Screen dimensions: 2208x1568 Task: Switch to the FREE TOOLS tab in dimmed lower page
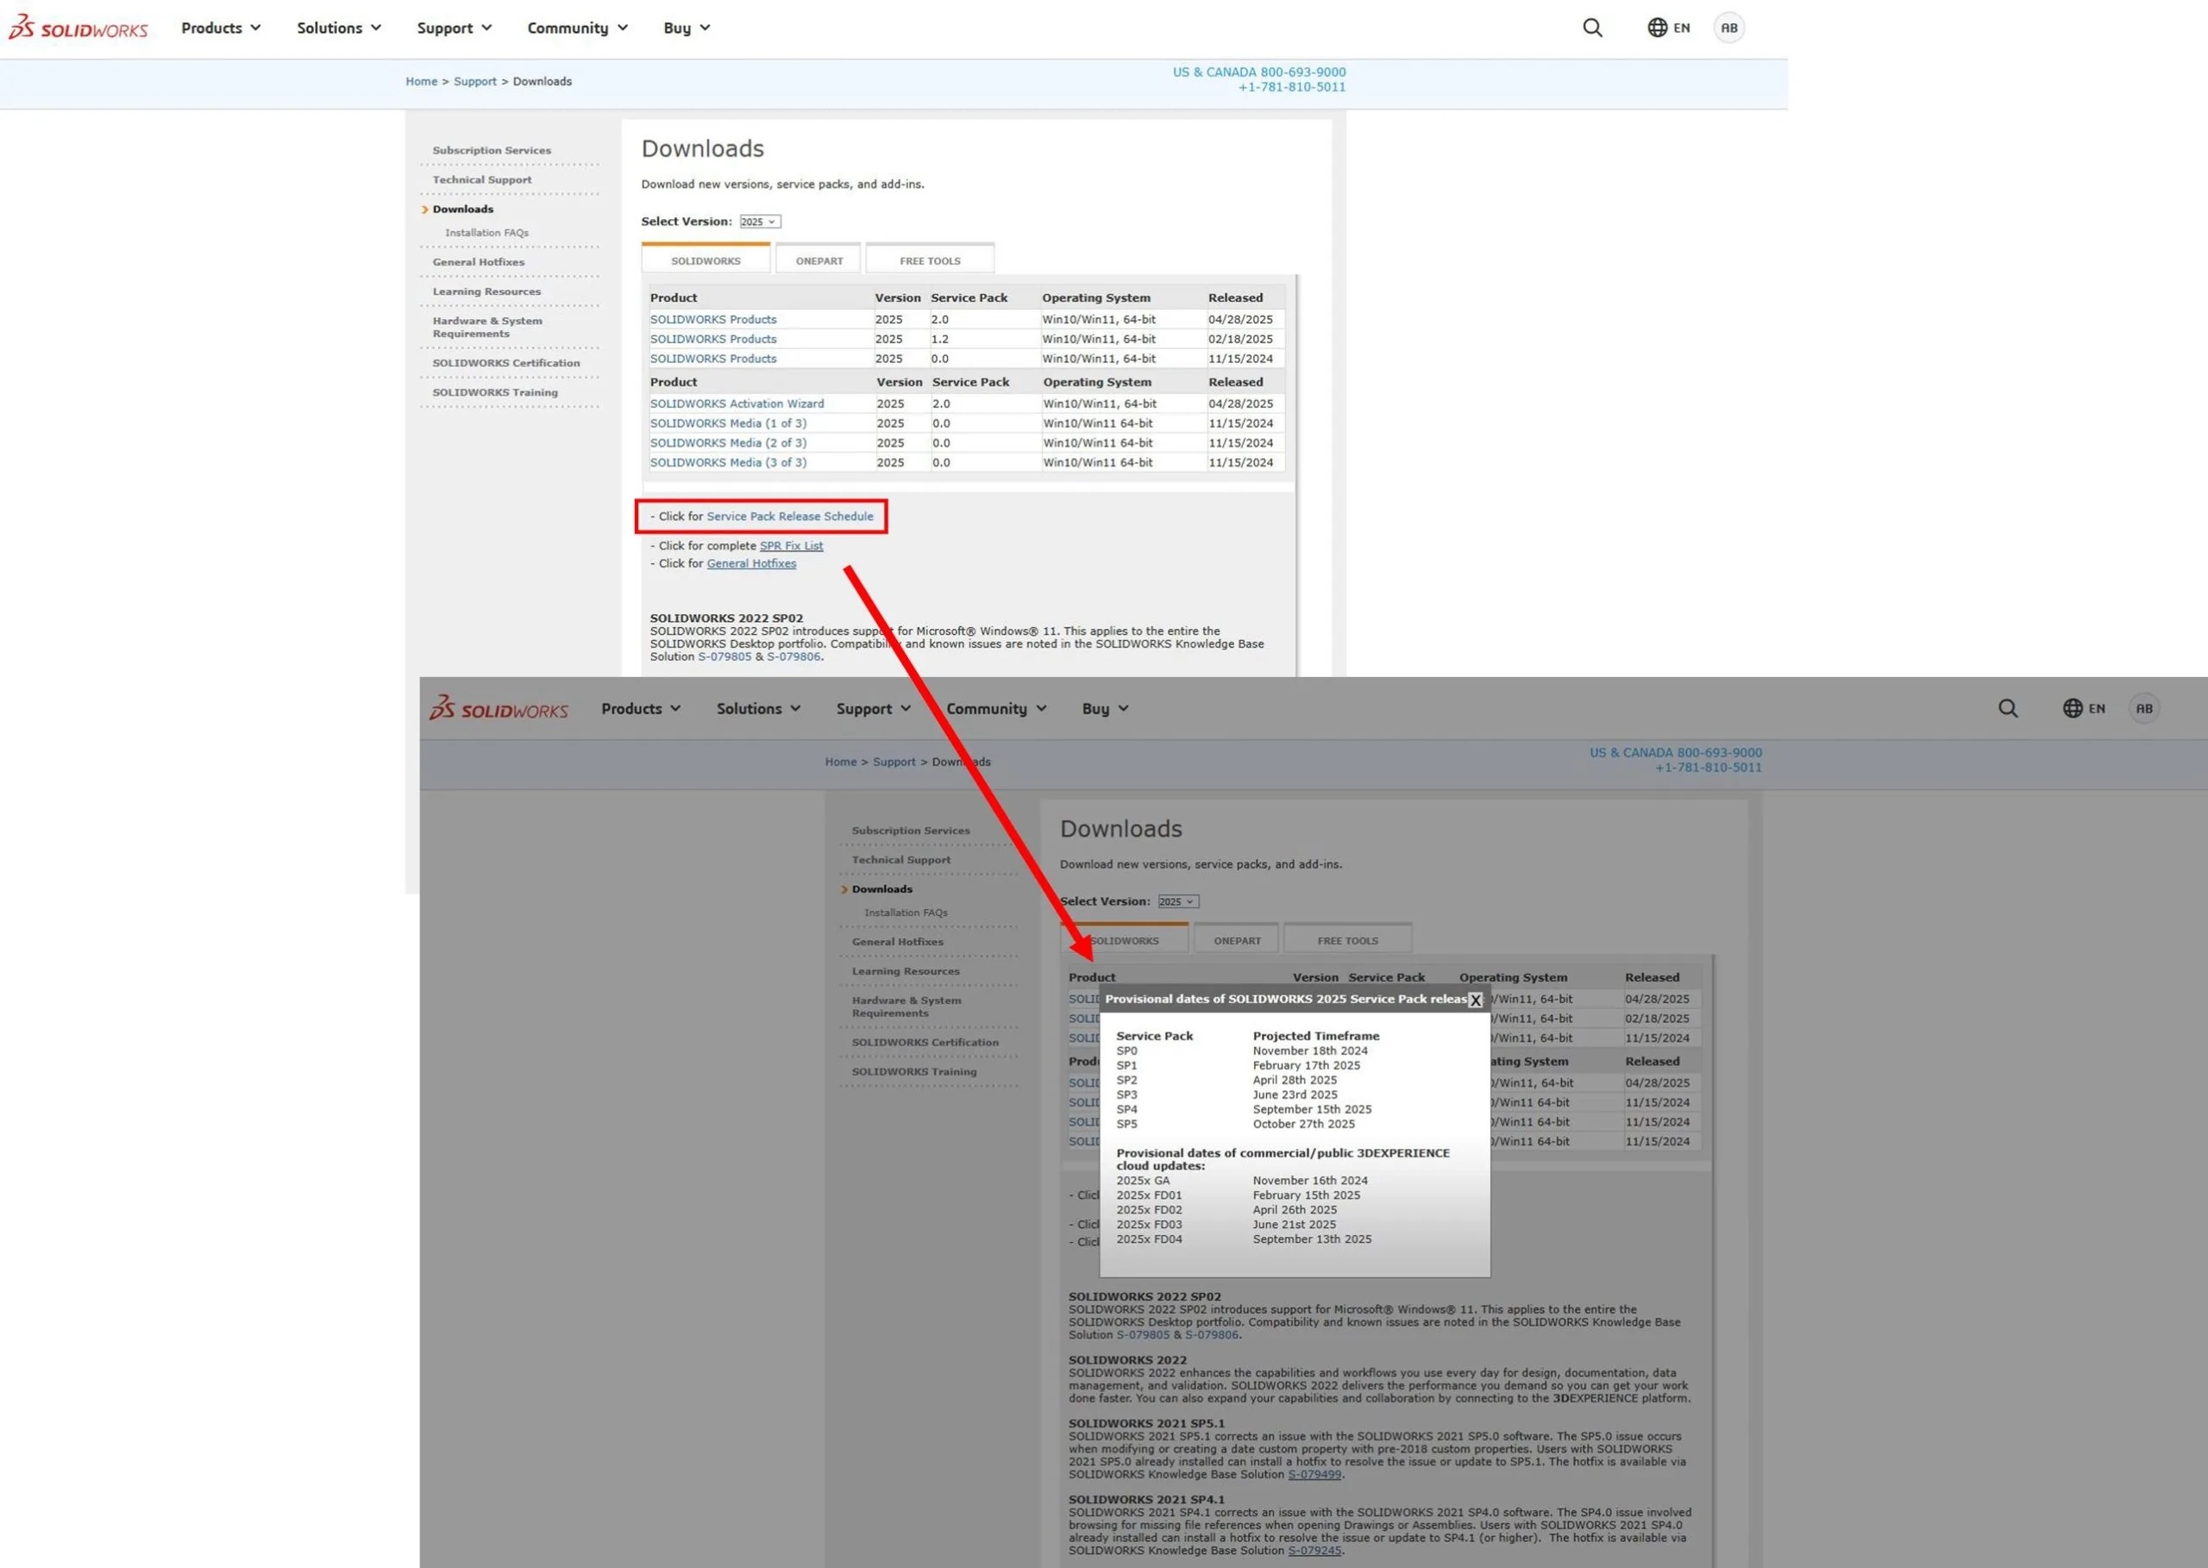(1348, 939)
